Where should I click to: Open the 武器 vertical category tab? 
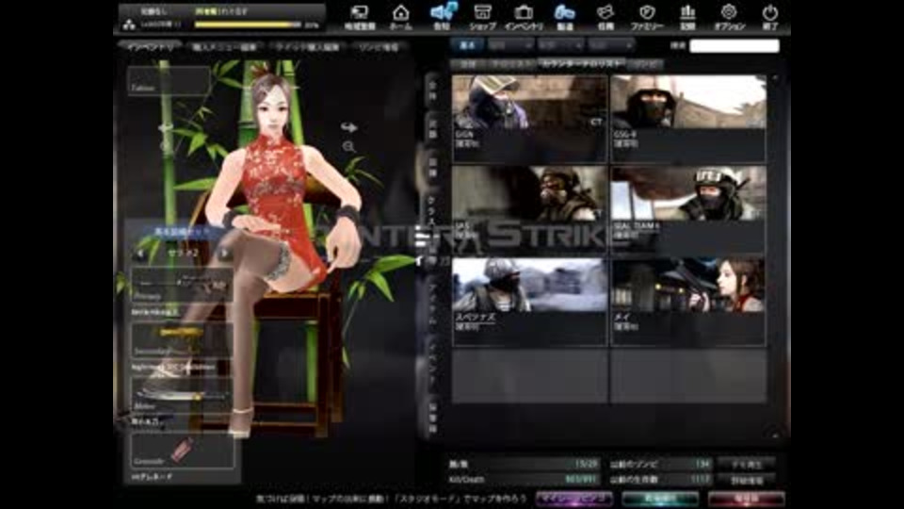pos(432,129)
